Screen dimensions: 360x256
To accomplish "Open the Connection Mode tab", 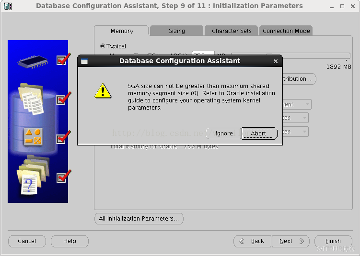I will click(x=286, y=31).
